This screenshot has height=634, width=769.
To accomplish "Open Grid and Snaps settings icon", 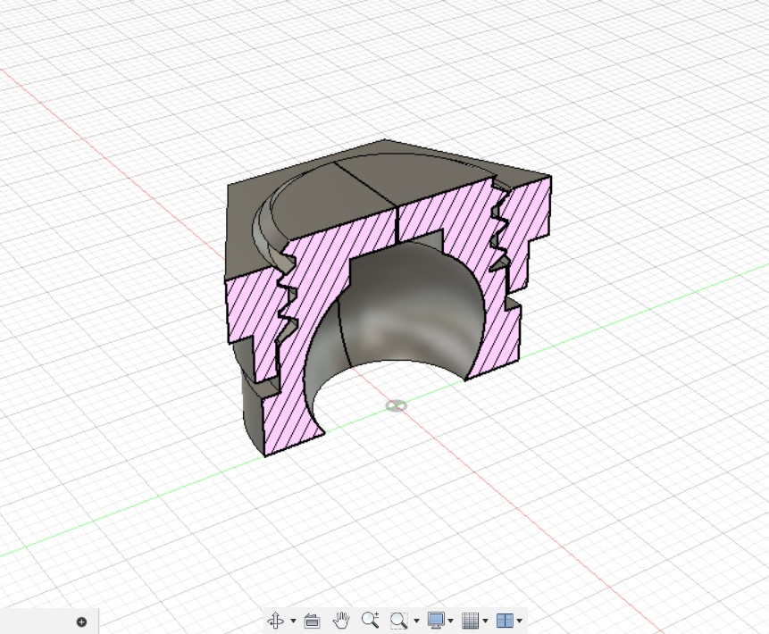I will coord(471,621).
